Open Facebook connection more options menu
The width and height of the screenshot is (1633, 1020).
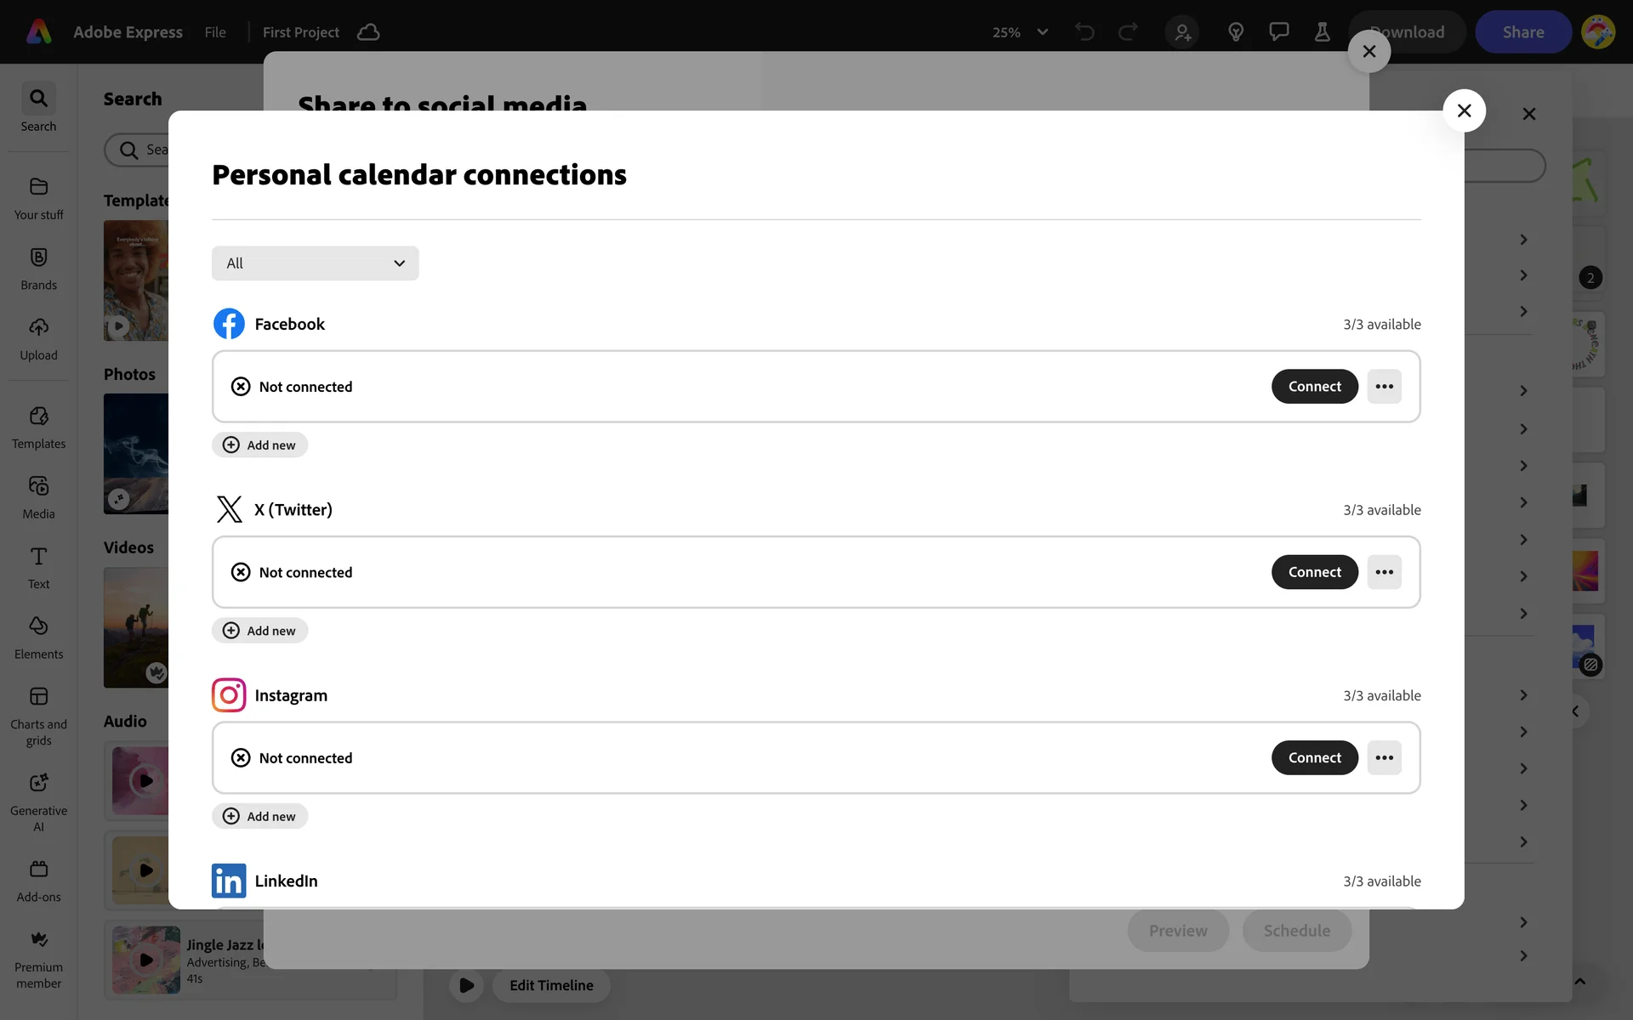[1384, 387]
